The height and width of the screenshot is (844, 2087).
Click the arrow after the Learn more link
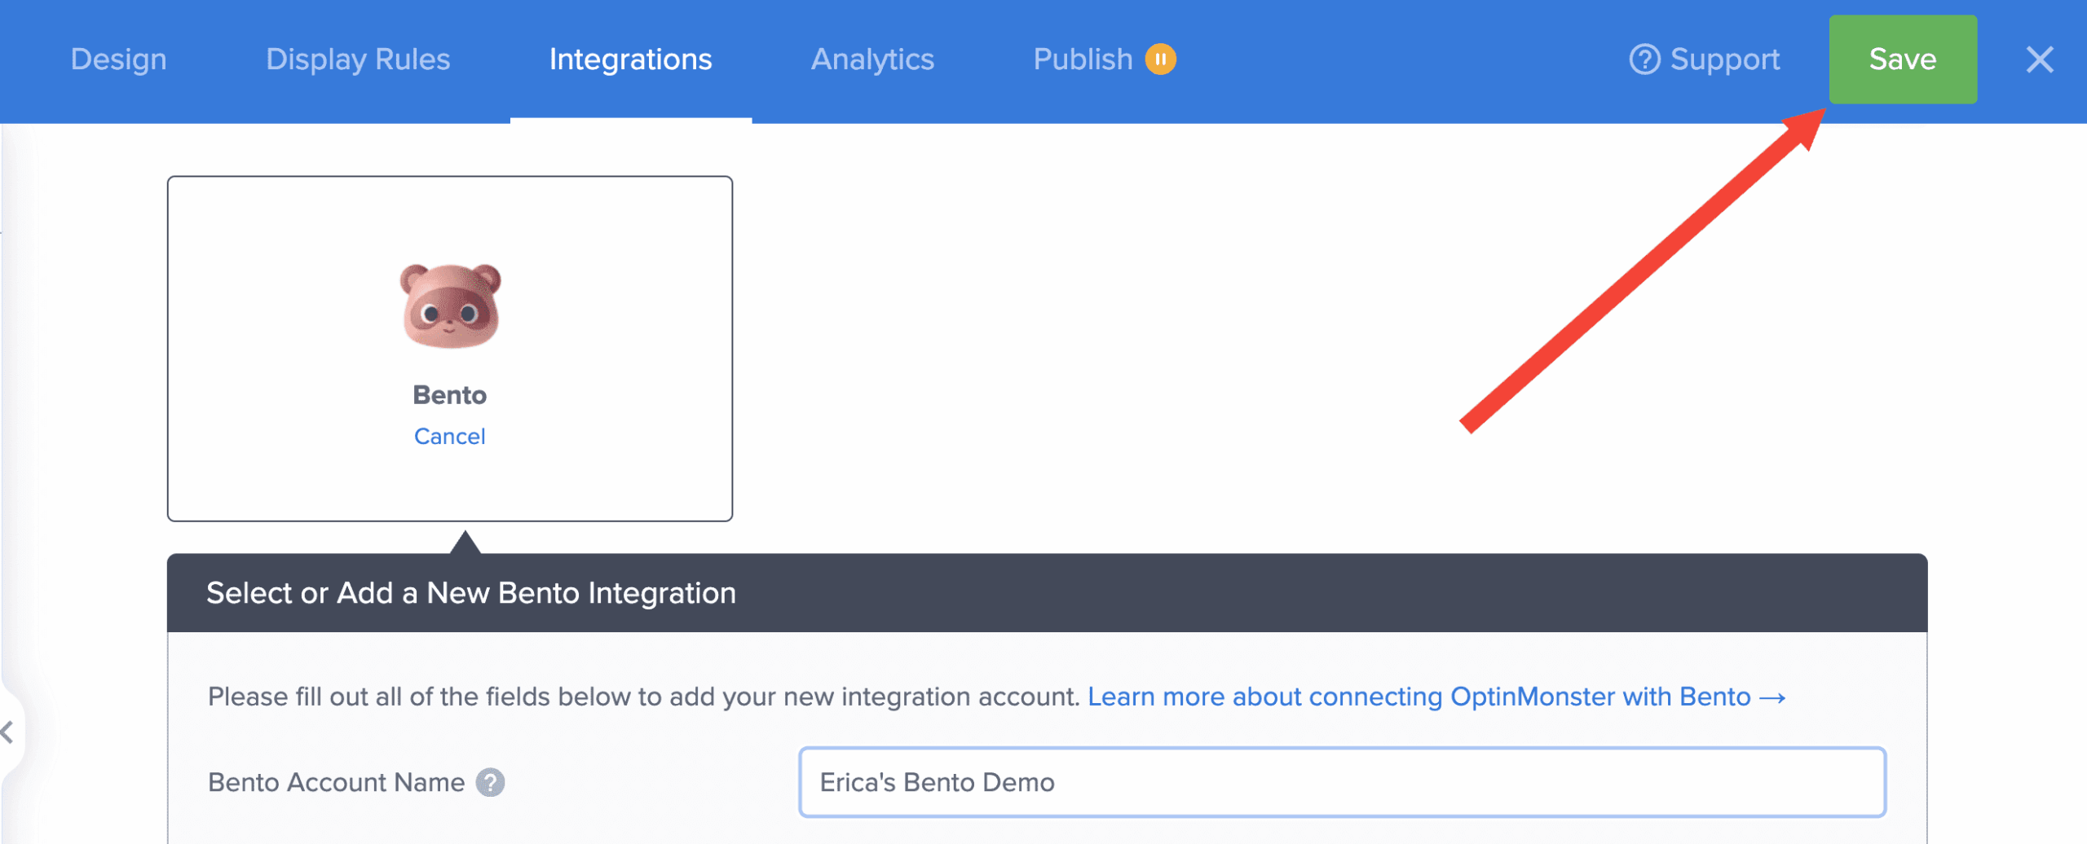point(1772,697)
